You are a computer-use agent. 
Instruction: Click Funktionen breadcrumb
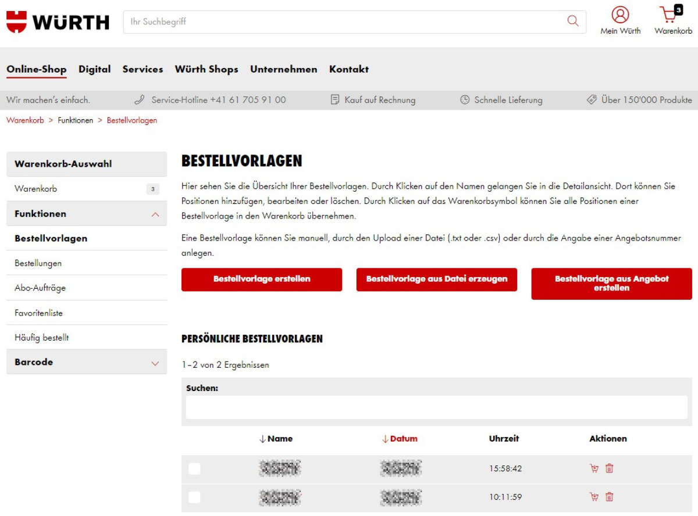point(76,120)
